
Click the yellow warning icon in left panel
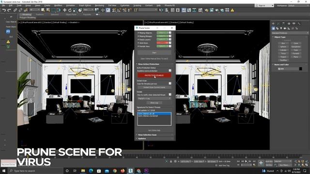point(8,42)
